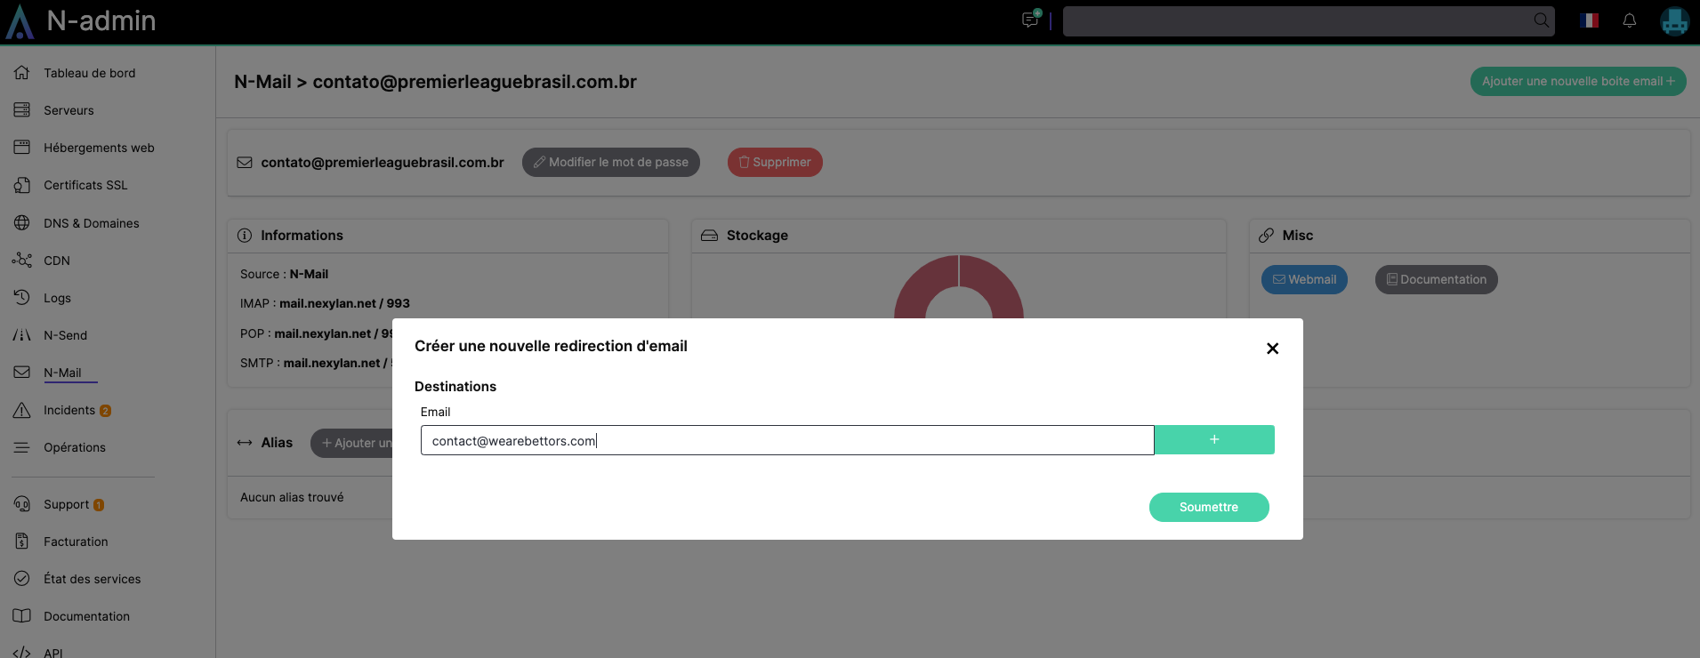
Task: Open Tableau de bord from sidebar
Action: coord(89,73)
